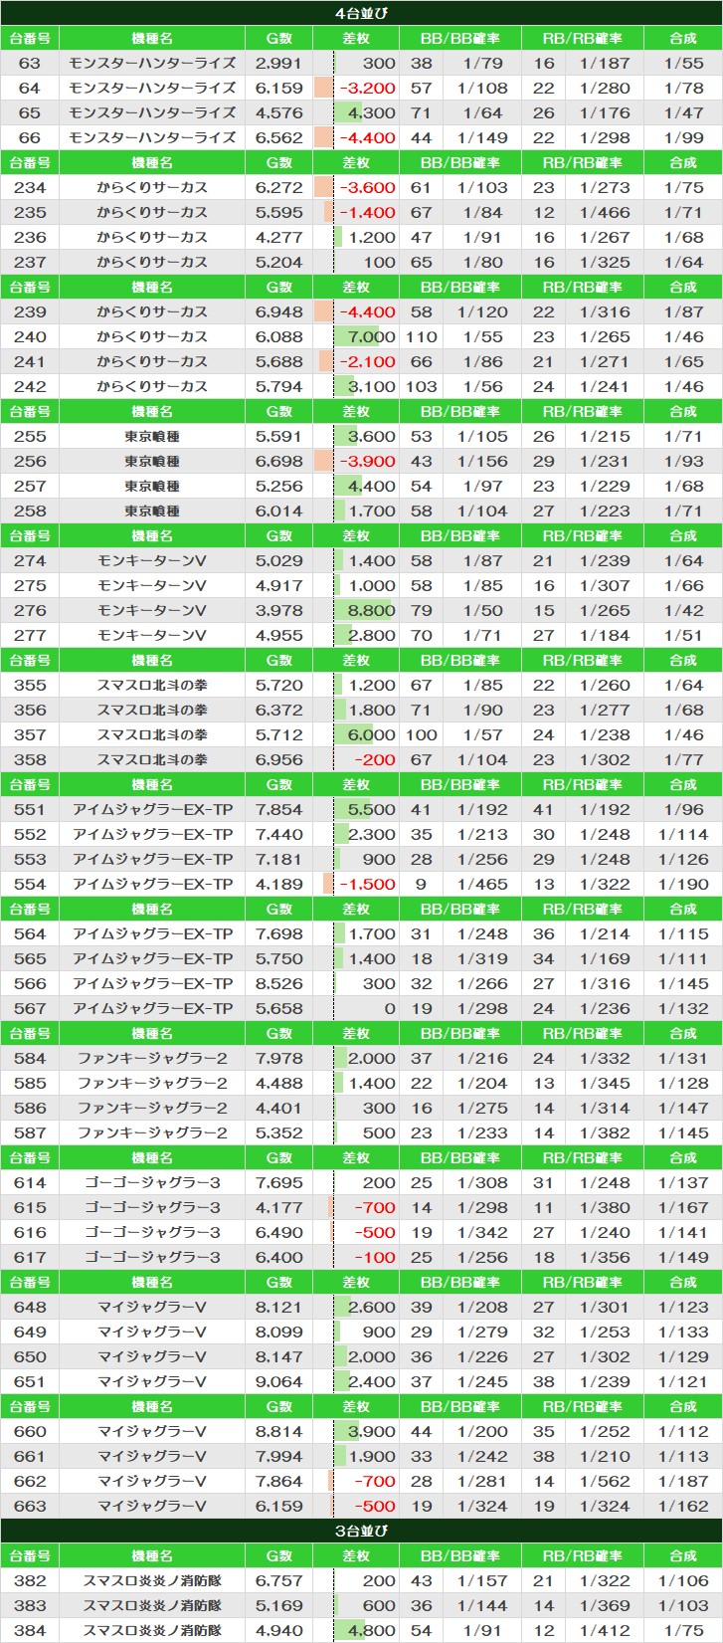
Task: Select スマスロ北斗の拳 name in row 355
Action: 152,685
